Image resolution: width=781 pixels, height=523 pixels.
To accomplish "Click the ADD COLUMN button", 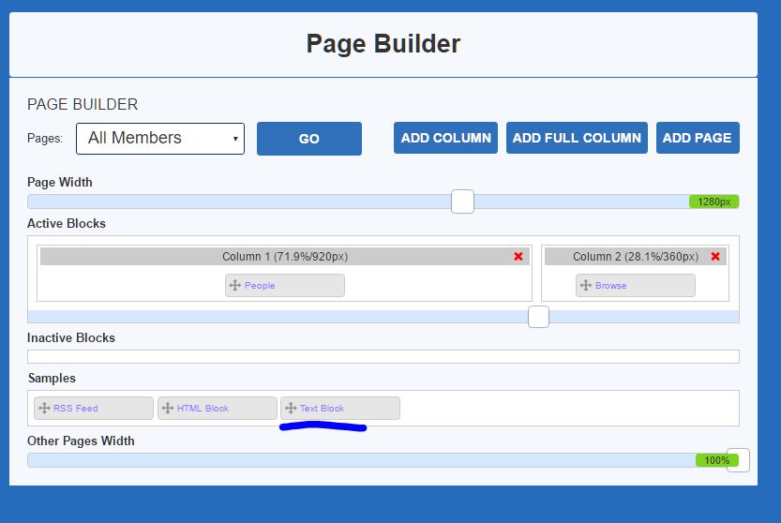I will 445,138.
